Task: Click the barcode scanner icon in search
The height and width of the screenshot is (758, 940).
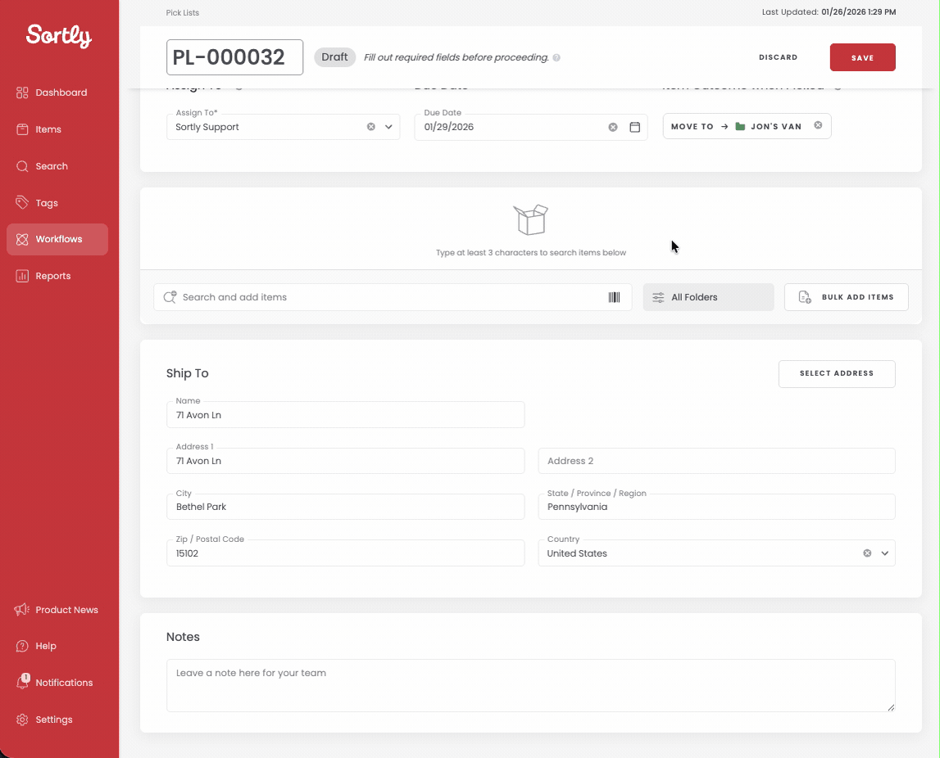Action: coord(614,298)
